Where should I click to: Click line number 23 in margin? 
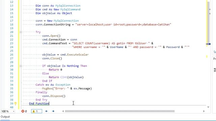11,43
